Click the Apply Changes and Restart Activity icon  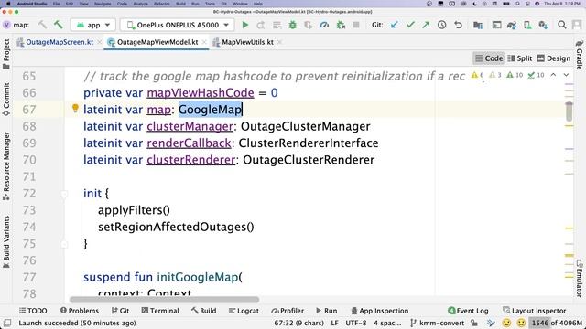[x=261, y=25]
